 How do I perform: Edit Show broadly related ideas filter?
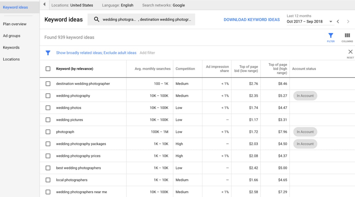96,53
